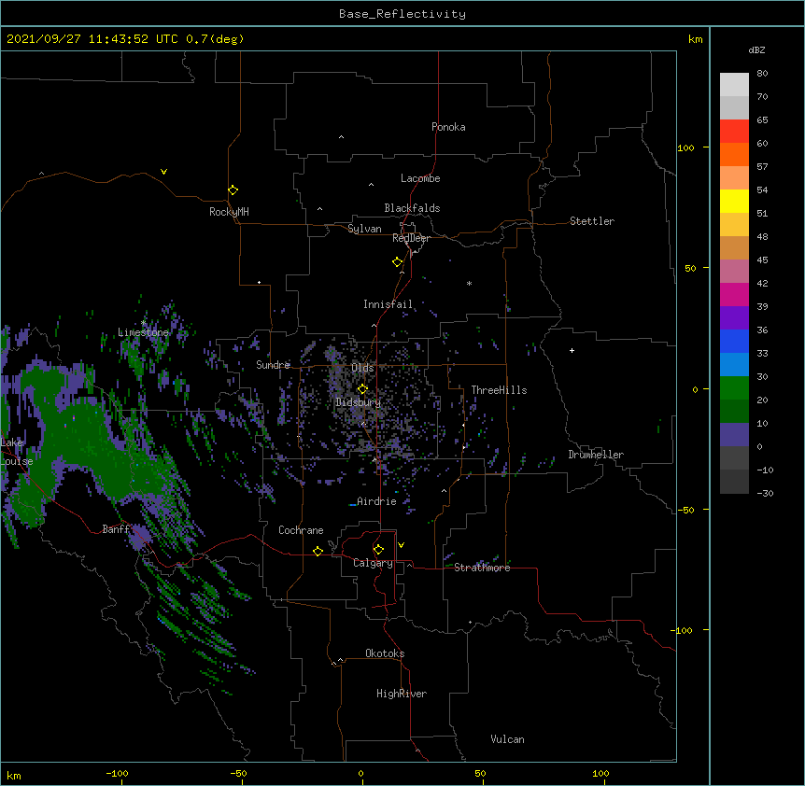Click the Calgary city label
The image size is (805, 786).
point(373,563)
